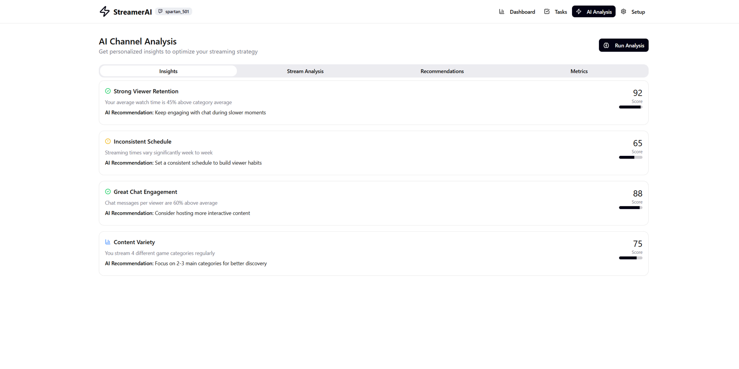
Task: Switch to the Stream Analysis tab
Action: 305,71
